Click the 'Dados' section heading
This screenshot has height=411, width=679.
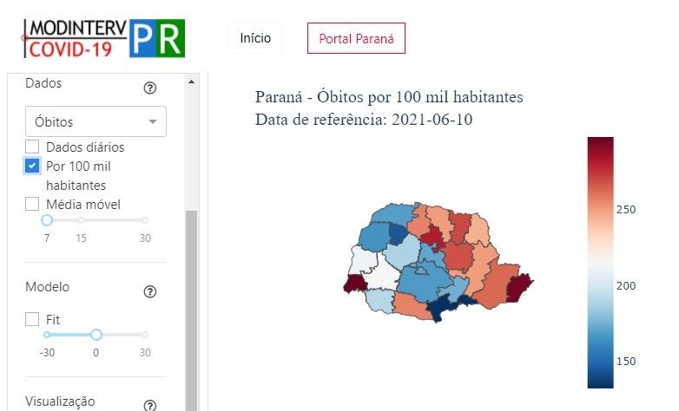43,82
